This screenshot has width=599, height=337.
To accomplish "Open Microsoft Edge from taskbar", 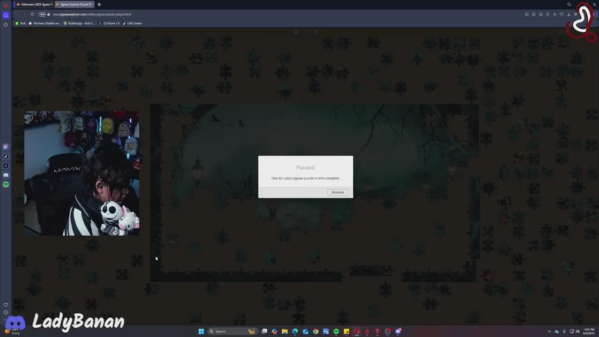I will [295, 331].
